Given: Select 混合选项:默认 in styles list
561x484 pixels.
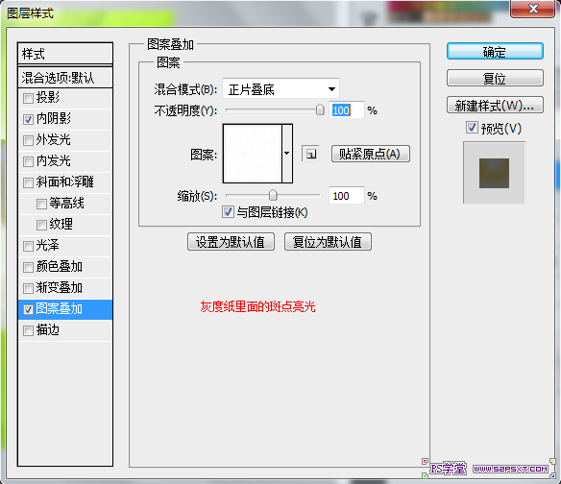Looking at the screenshot, I should click(65, 78).
